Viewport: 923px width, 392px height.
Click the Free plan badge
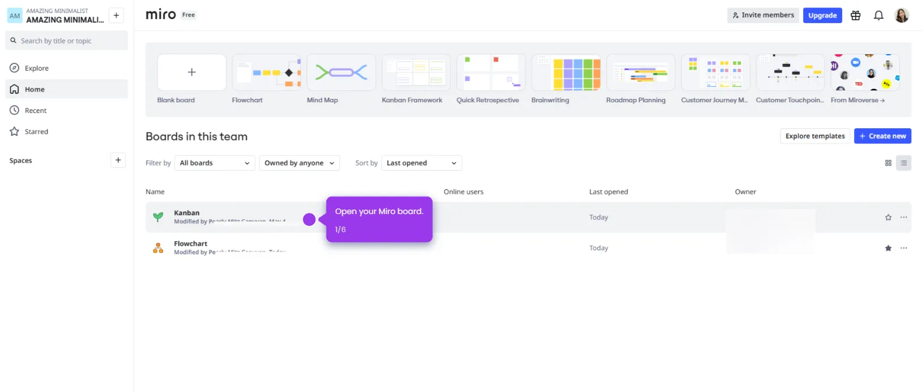point(188,15)
